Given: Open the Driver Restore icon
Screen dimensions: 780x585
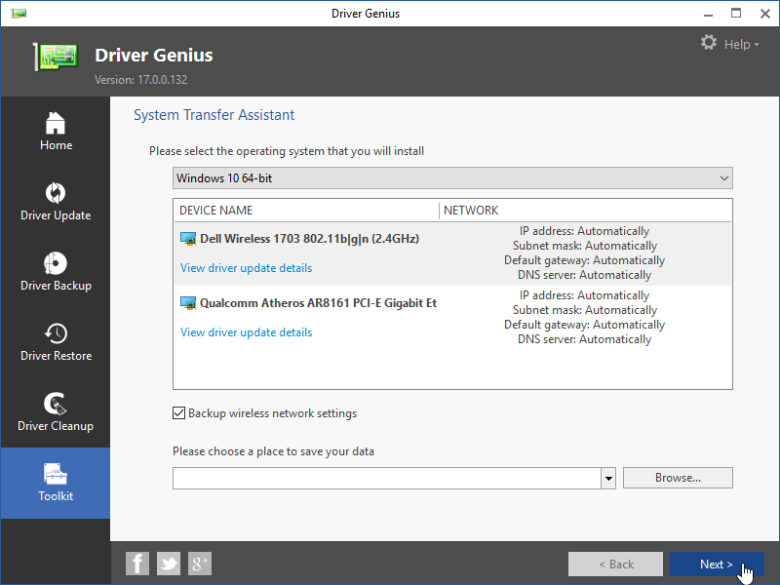Looking at the screenshot, I should [x=56, y=333].
